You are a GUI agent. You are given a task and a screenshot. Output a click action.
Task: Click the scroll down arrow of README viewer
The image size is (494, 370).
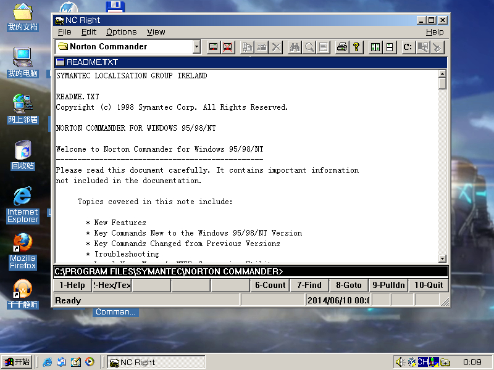click(x=442, y=258)
